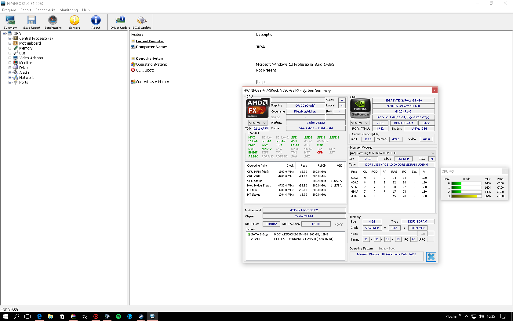The width and height of the screenshot is (513, 321).
Task: Open taskbar search magnifier
Action: pos(16,316)
